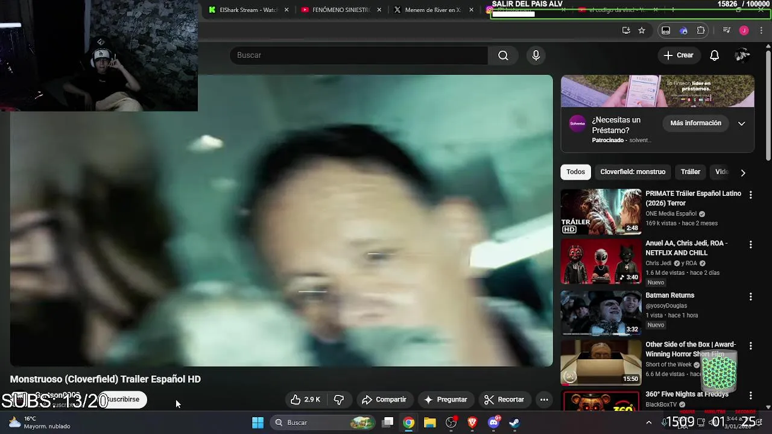Click the Suscribirse button
This screenshot has height=434, width=772.
pos(122,400)
